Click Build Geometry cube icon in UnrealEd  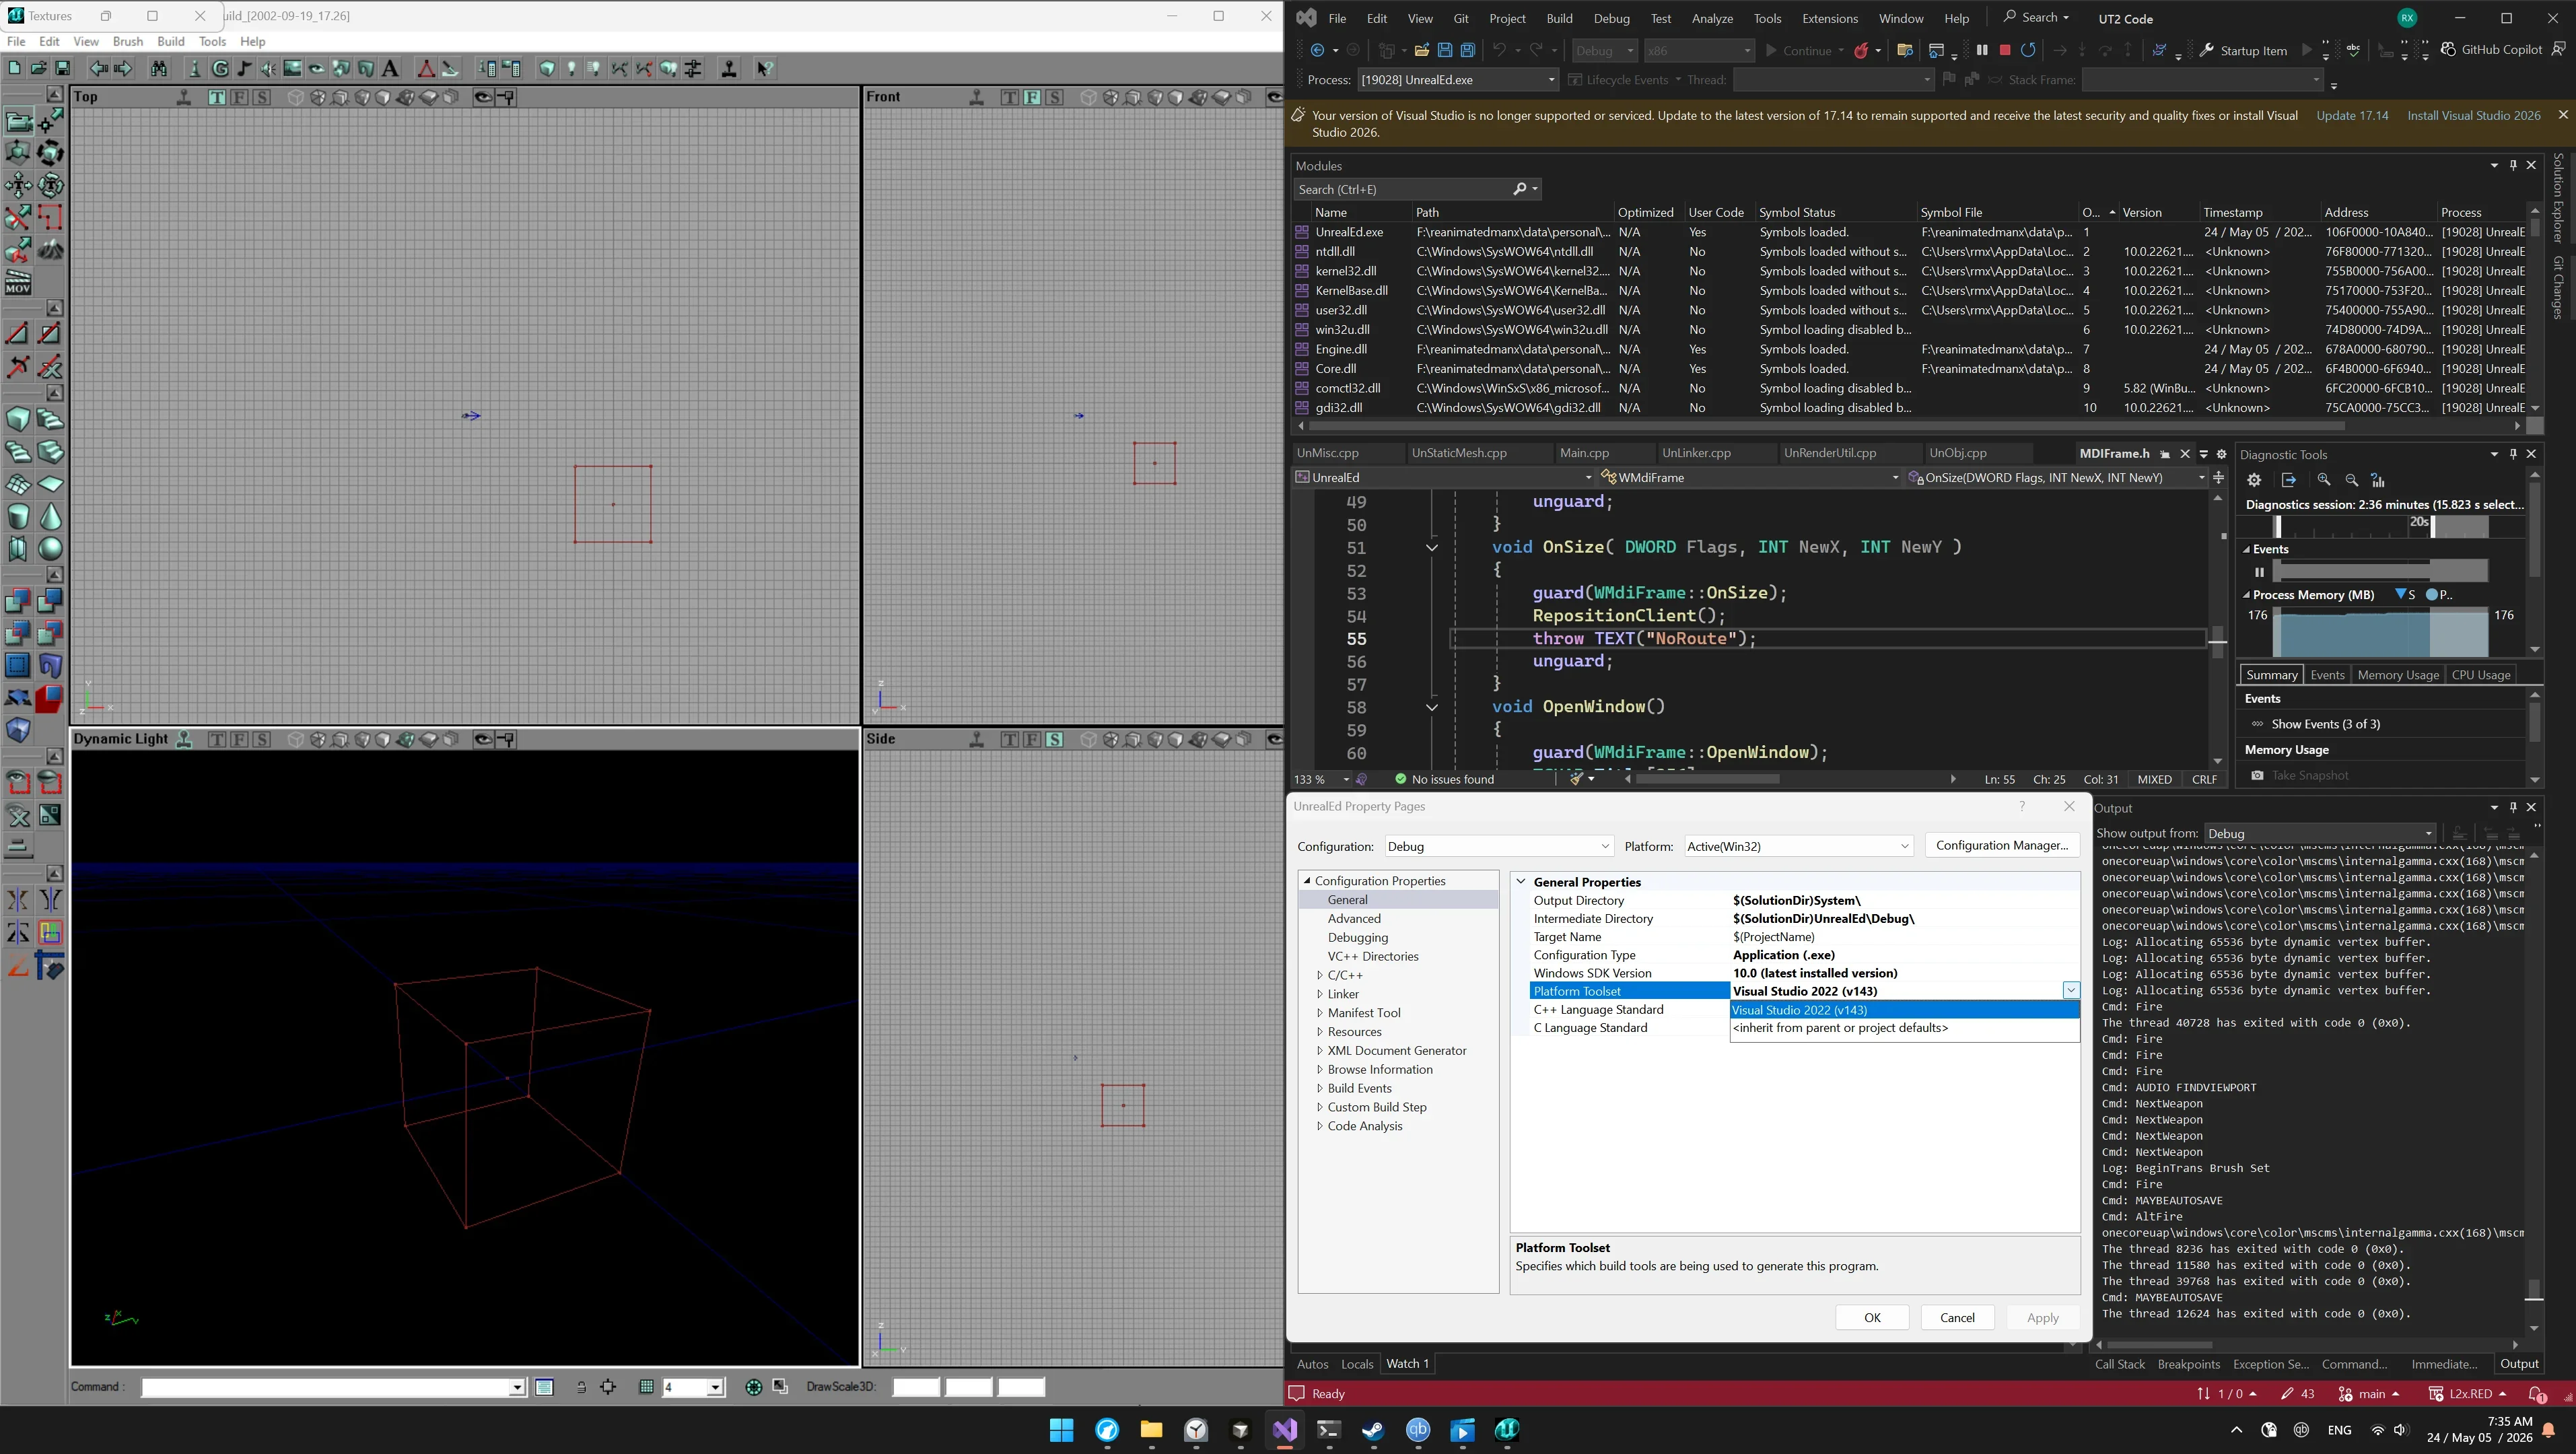pyautogui.click(x=547, y=69)
